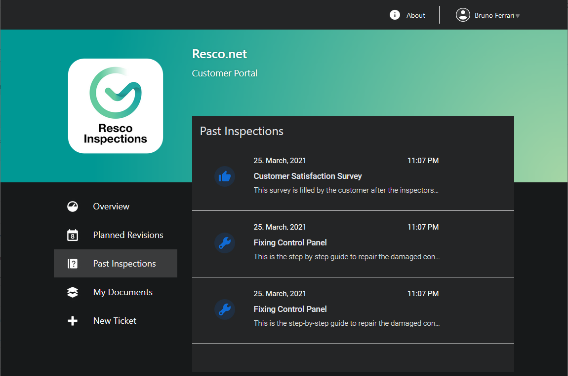Viewport: 568px width, 376px height.
Task: Click the thumbs-up survey icon
Action: coord(225,176)
